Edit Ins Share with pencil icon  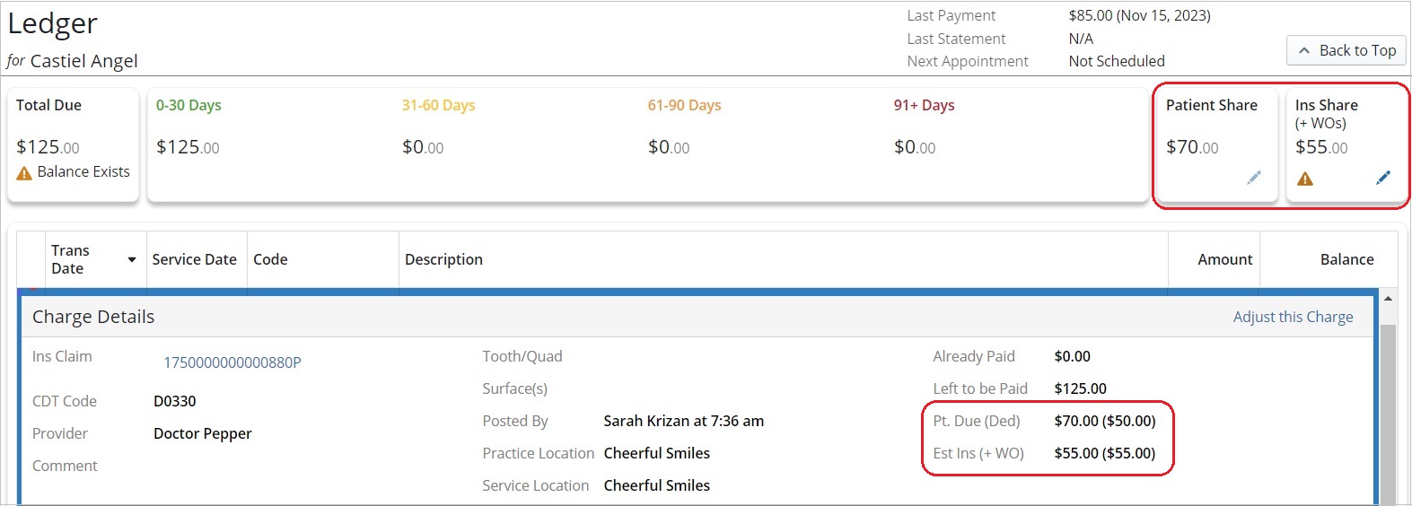(1383, 178)
